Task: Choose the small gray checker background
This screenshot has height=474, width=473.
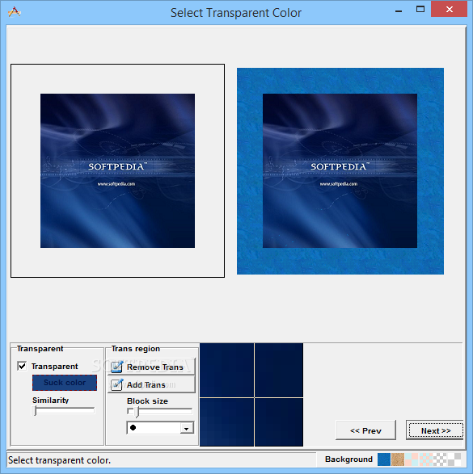Action: coord(440,459)
